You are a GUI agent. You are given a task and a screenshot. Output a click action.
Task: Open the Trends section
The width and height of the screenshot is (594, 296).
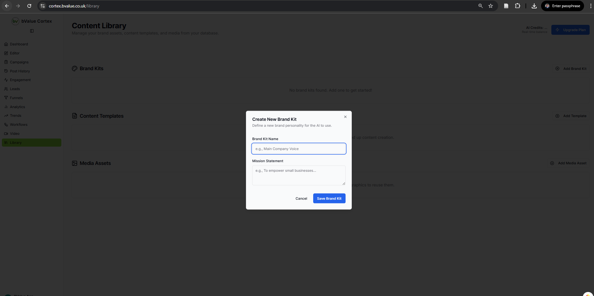[15, 115]
